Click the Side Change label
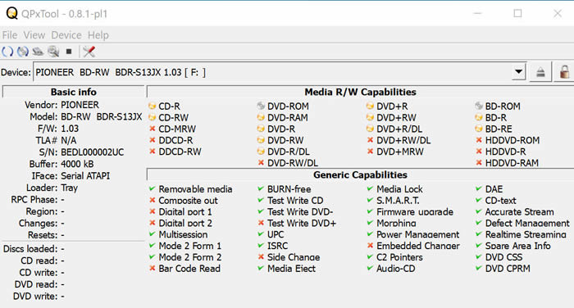Image resolution: width=574 pixels, height=308 pixels. pos(294,257)
